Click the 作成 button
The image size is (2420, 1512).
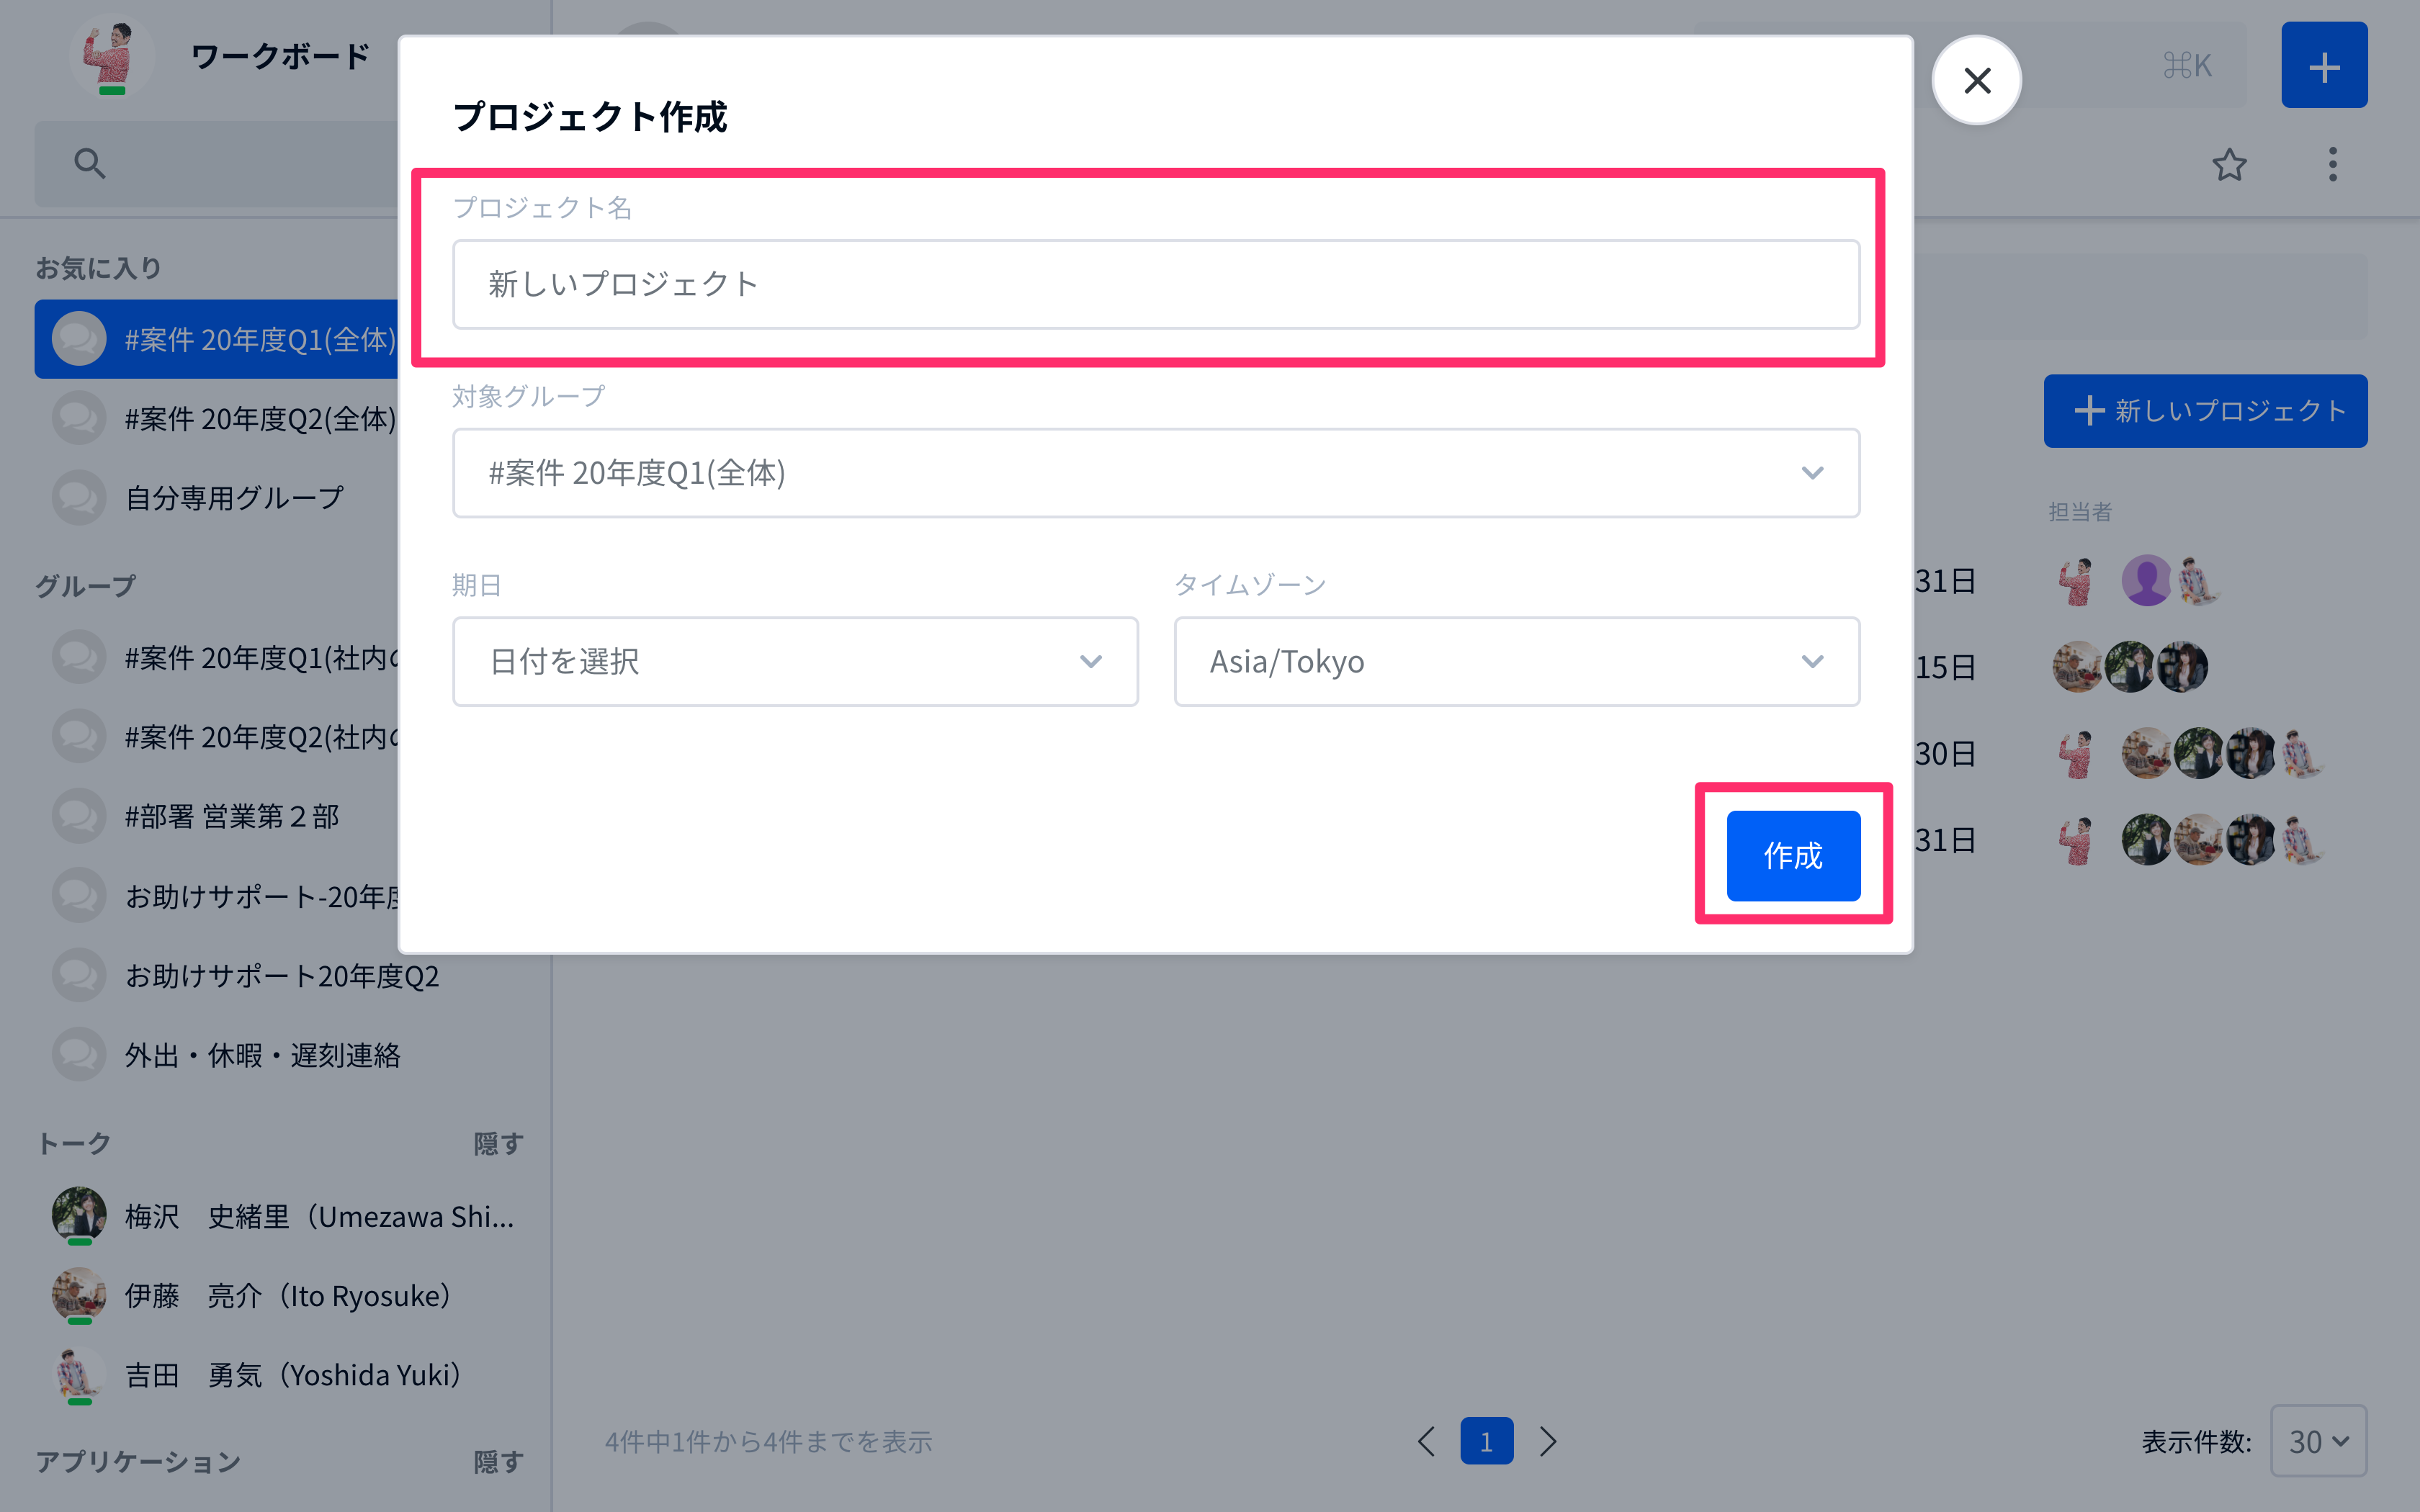click(1792, 855)
